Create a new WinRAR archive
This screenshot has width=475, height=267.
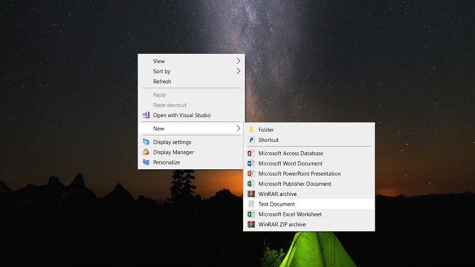pyautogui.click(x=277, y=194)
